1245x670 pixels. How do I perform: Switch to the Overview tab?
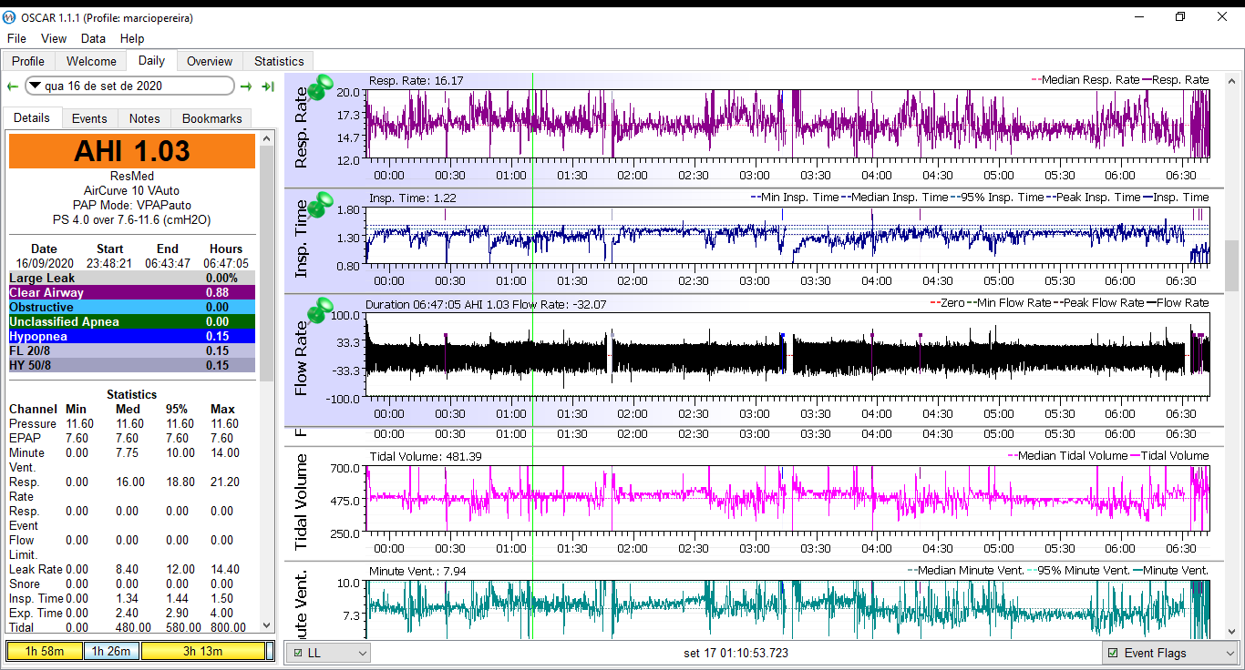coord(210,61)
